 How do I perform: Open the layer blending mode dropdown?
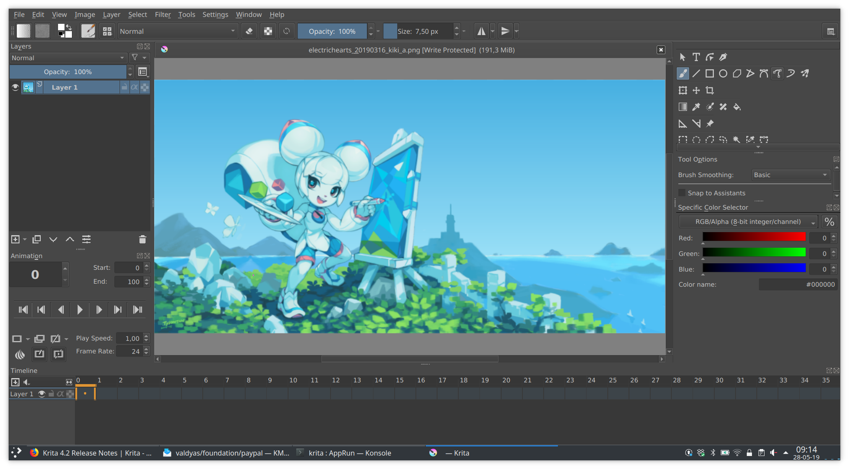click(68, 58)
